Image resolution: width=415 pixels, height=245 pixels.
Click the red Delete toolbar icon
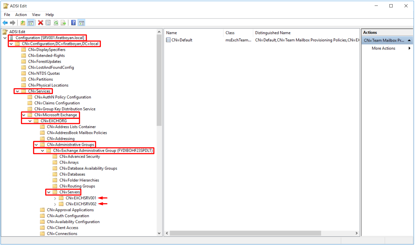[40, 23]
